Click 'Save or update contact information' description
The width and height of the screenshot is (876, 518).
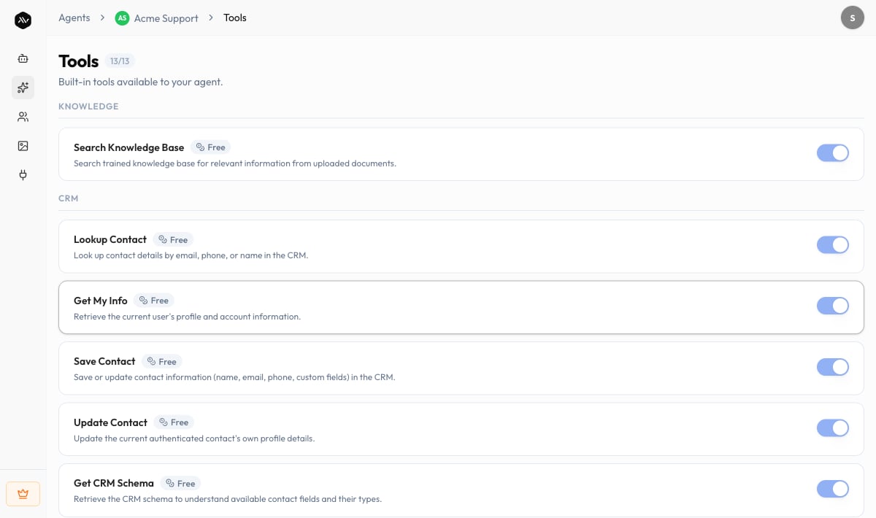click(234, 377)
